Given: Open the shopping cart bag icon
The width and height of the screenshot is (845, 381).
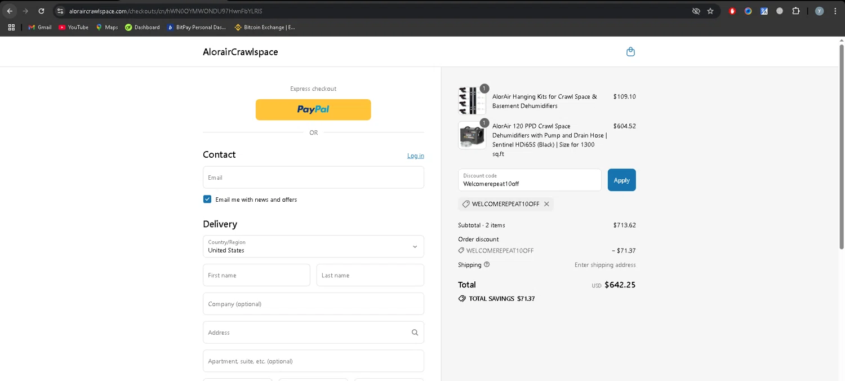Looking at the screenshot, I should [630, 52].
